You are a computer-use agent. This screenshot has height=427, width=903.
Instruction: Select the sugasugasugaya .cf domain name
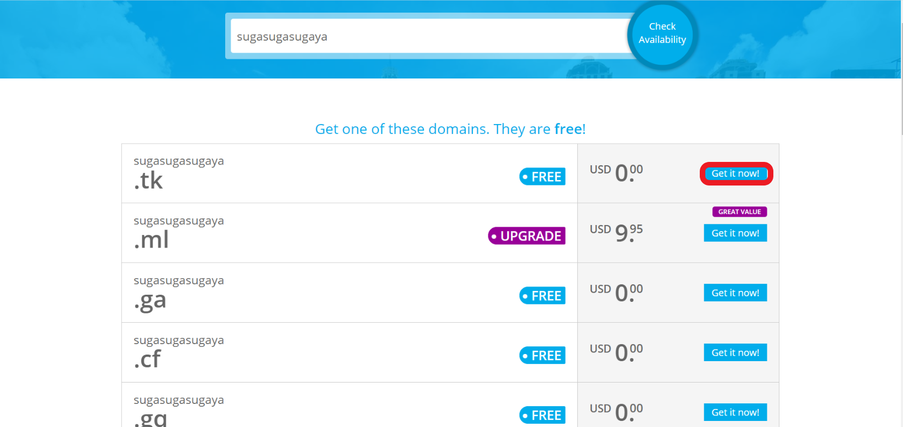[x=179, y=352]
